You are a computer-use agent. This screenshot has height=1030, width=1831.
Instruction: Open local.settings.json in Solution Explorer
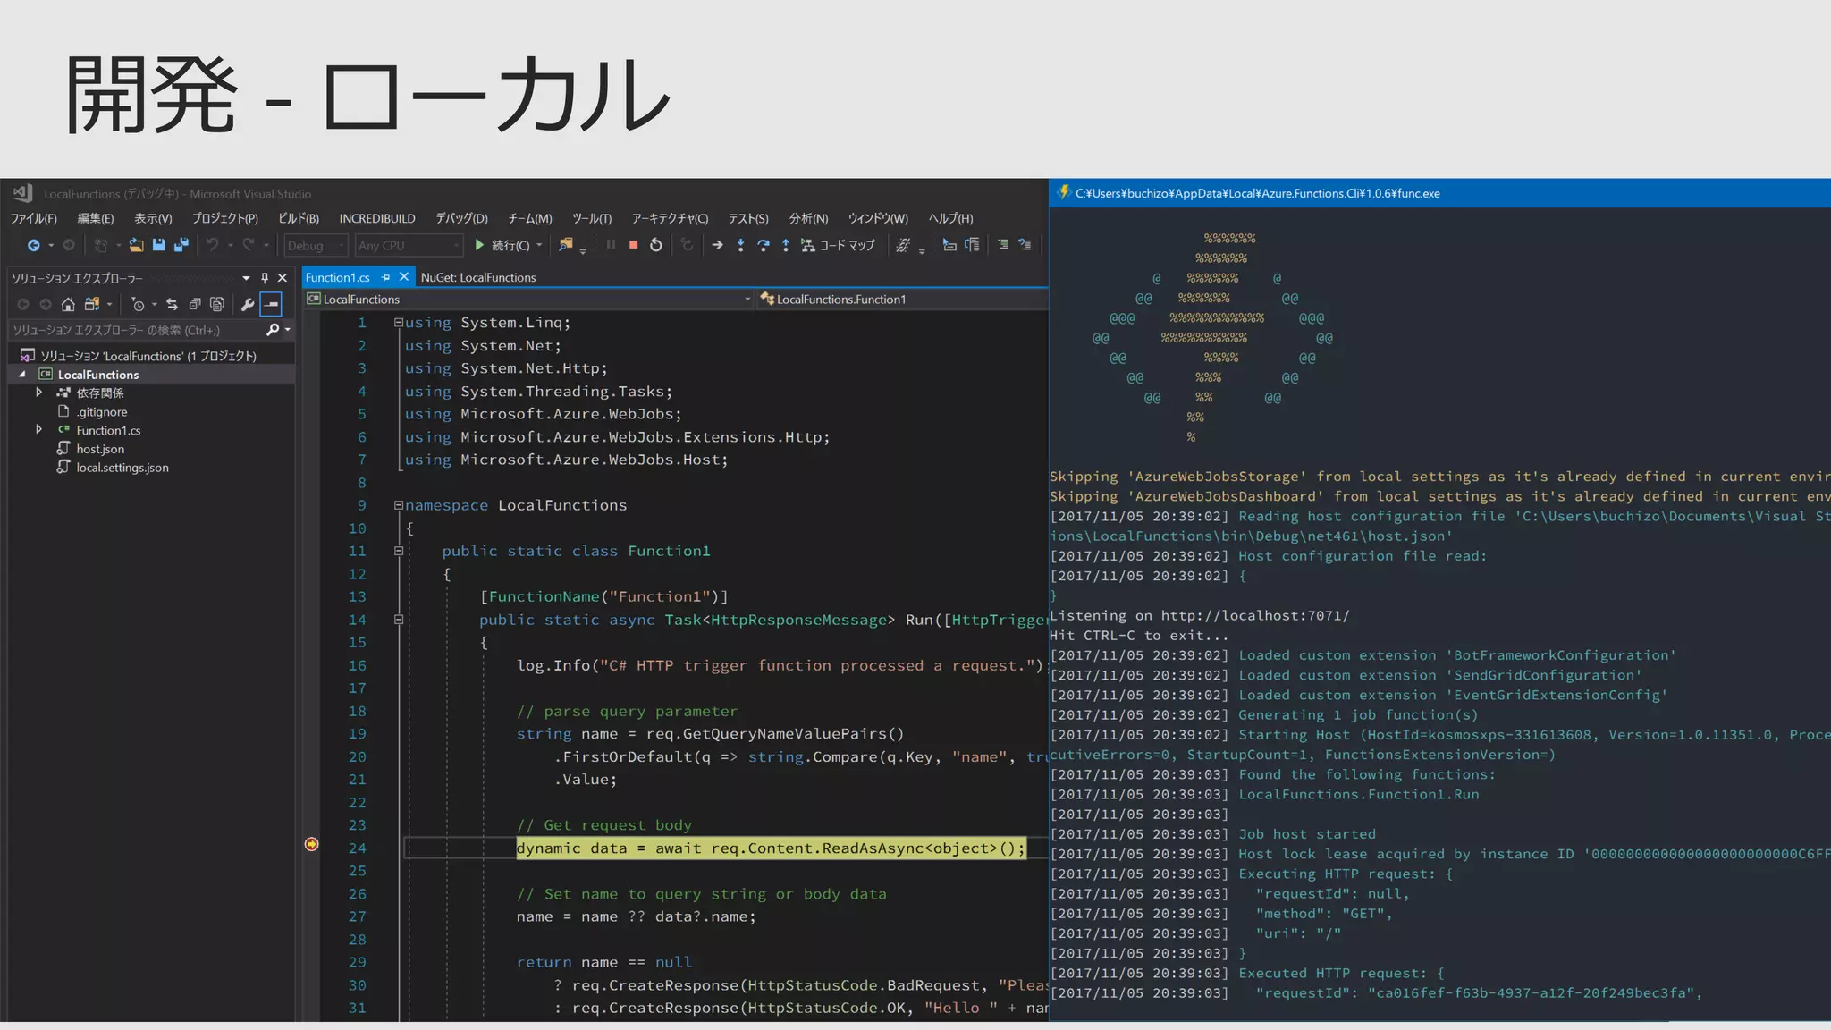[122, 468]
